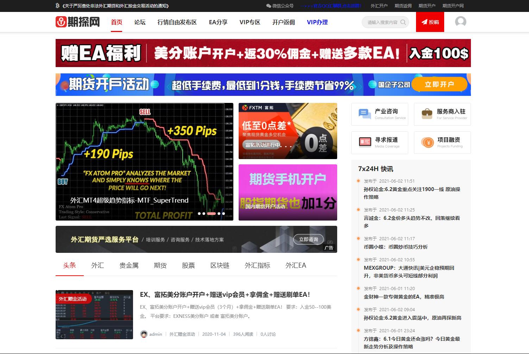Click the 外汇赠金活动 category tag link

[x=182, y=334]
